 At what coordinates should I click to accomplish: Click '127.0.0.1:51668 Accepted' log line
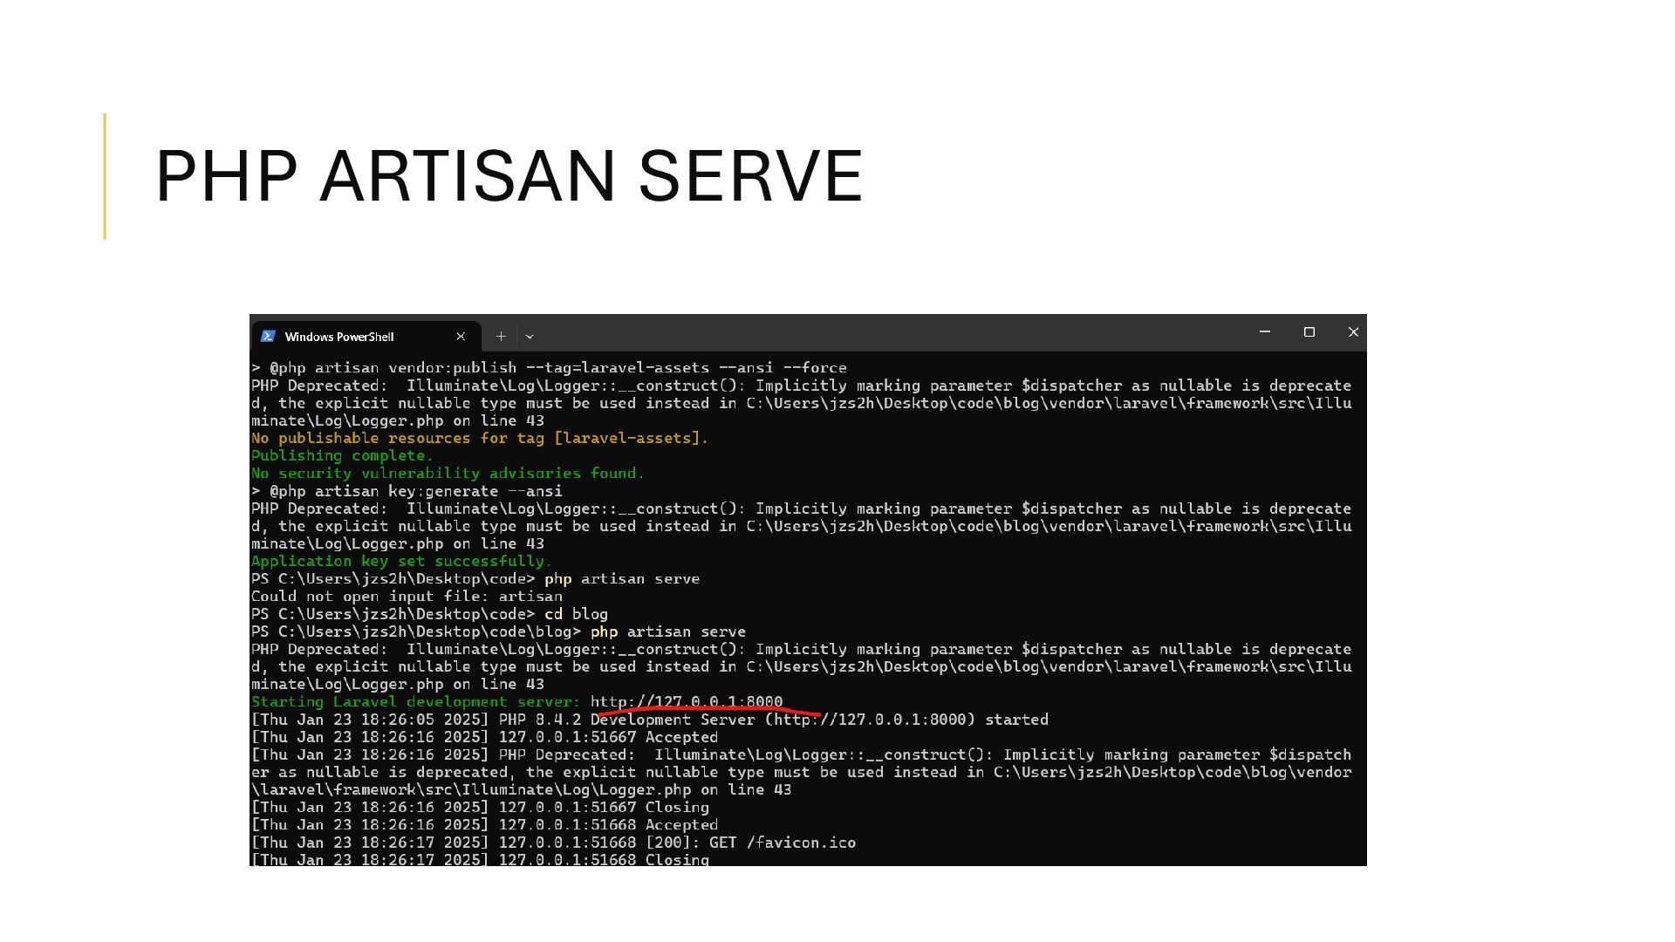pos(484,825)
